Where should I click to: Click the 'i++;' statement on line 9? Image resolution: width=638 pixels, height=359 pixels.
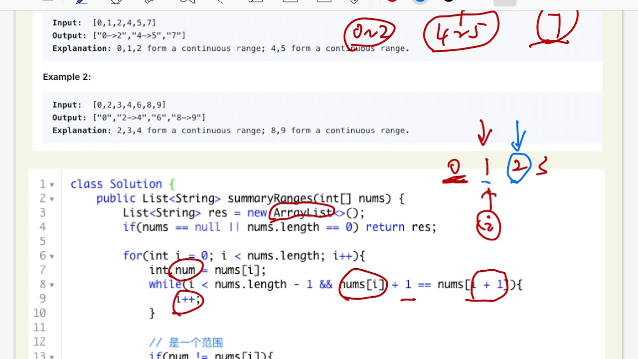pyautogui.click(x=188, y=299)
